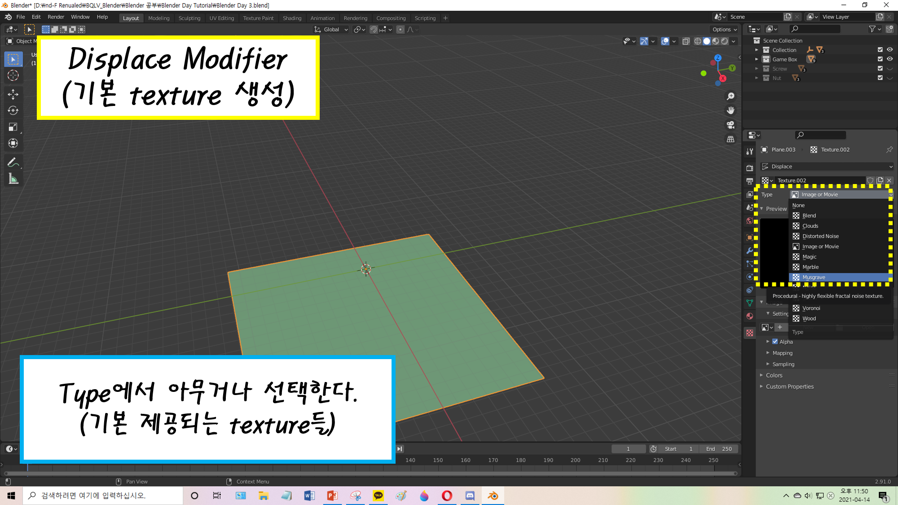
Task: Select the Scale tool
Action: click(13, 127)
